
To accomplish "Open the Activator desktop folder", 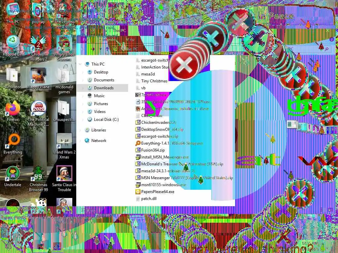I will 13,78.
